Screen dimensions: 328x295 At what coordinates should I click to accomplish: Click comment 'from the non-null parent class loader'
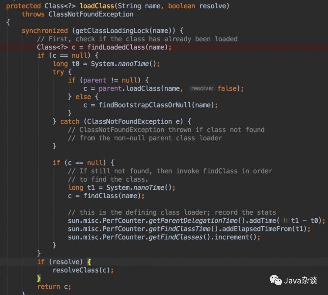[145, 138]
